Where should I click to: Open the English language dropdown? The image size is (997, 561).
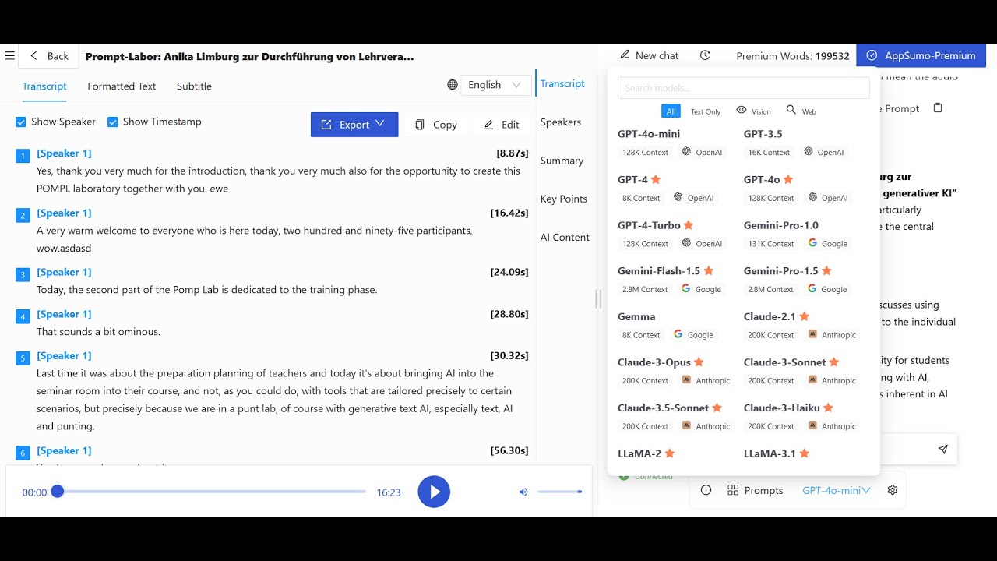click(x=495, y=85)
